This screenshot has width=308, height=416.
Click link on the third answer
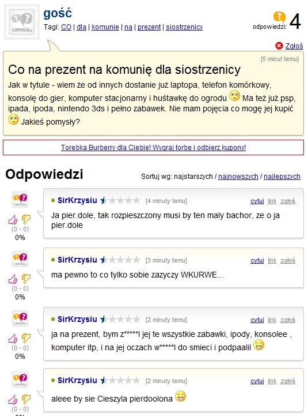click(x=272, y=320)
